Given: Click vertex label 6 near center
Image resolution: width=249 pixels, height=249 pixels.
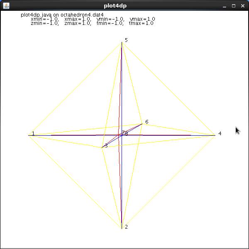Looking at the screenshot, I should click(x=147, y=122).
